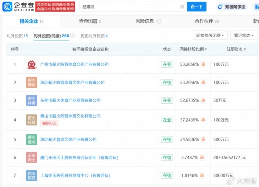259x187 pixels.
Task: Open equity chain icon beside 52.6735%
Action: pos(203,100)
